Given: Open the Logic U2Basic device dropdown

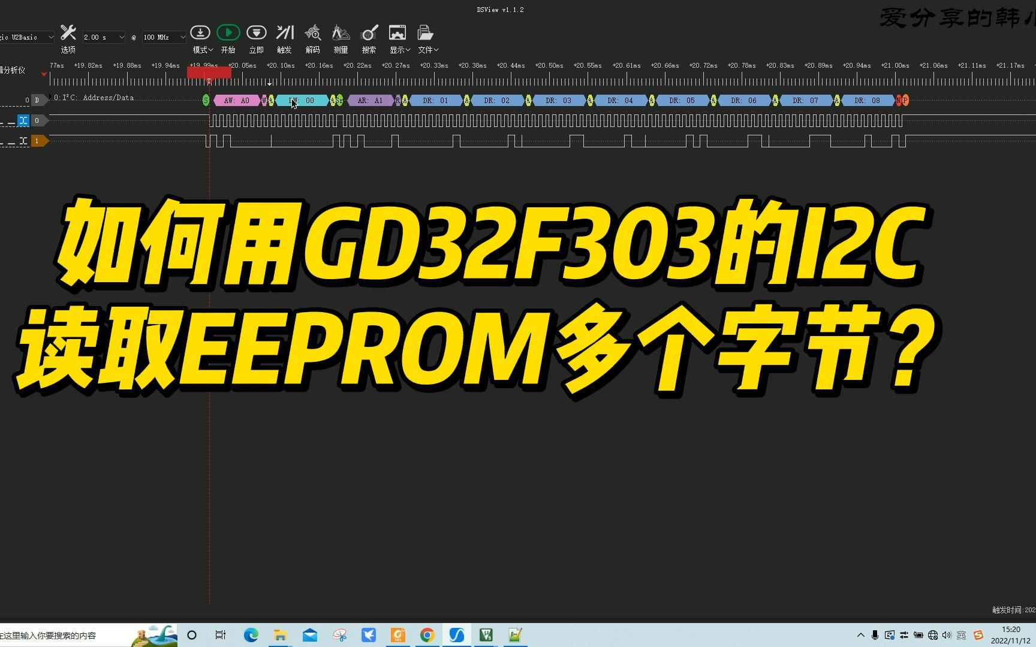Looking at the screenshot, I should click(27, 37).
